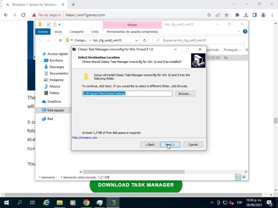Open Chrome extensions puzzle icon
This screenshot has height=208, width=278.
(237, 15)
